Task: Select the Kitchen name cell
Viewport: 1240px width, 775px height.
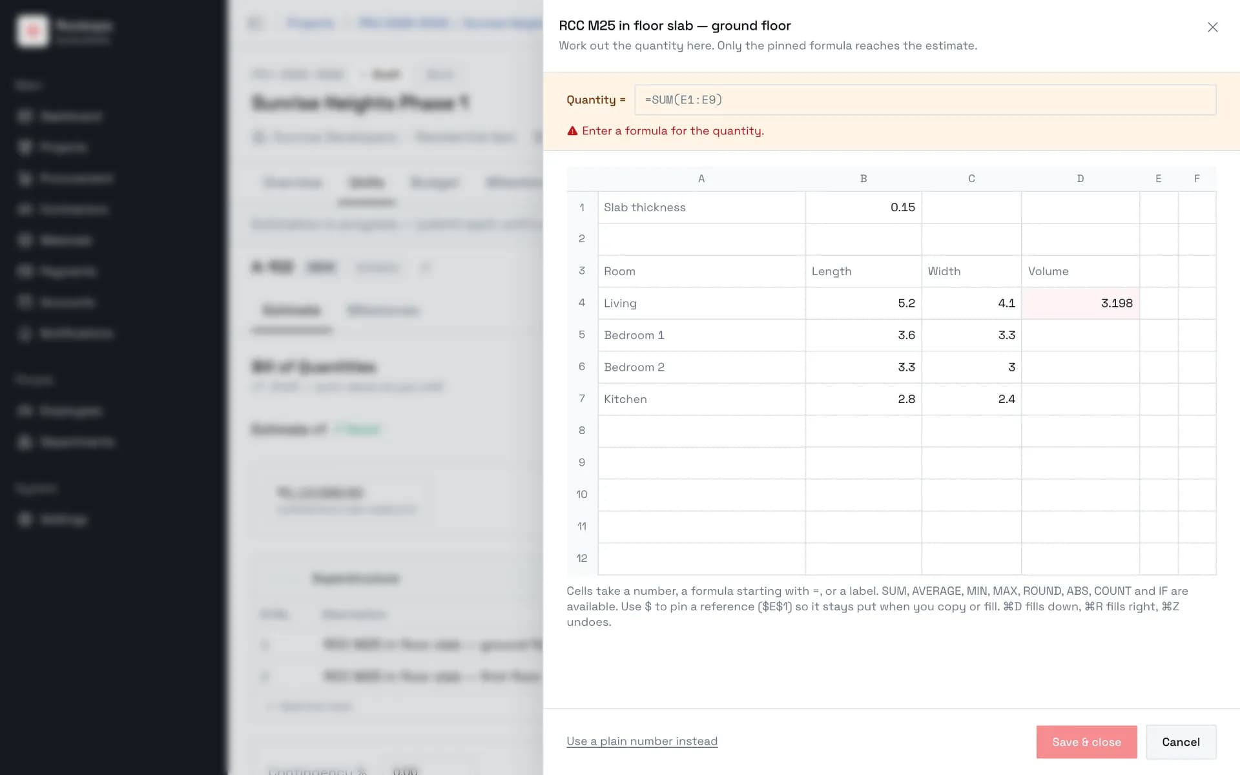Action: [x=701, y=399]
